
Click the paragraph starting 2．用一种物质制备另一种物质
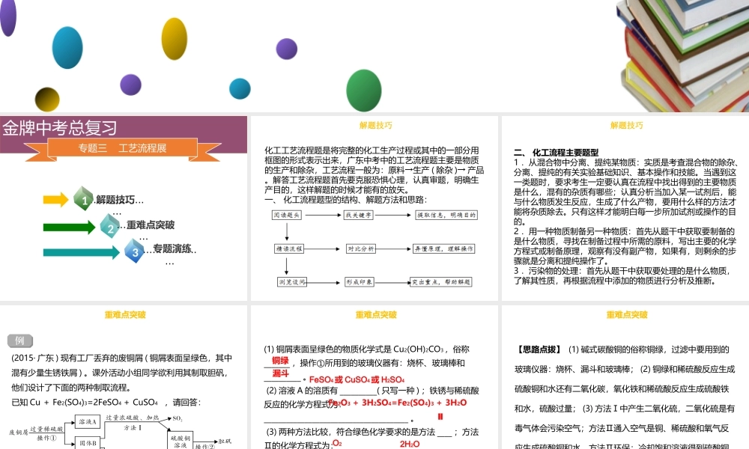pyautogui.click(x=625, y=246)
